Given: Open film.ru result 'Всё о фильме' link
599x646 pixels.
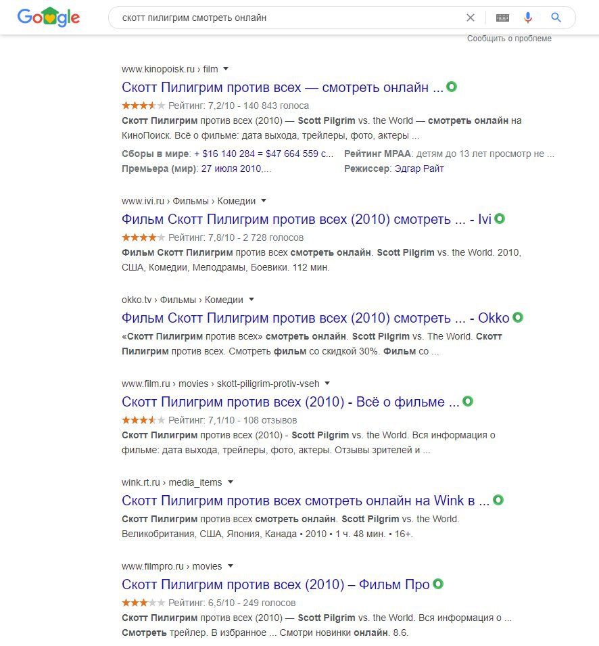Looking at the screenshot, I should coord(290,402).
